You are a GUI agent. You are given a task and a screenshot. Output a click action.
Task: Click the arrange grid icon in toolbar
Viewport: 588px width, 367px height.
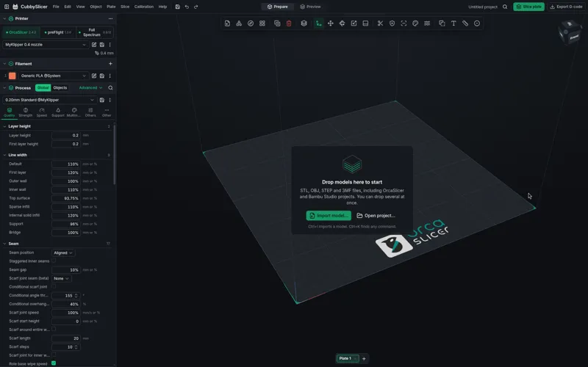(262, 23)
